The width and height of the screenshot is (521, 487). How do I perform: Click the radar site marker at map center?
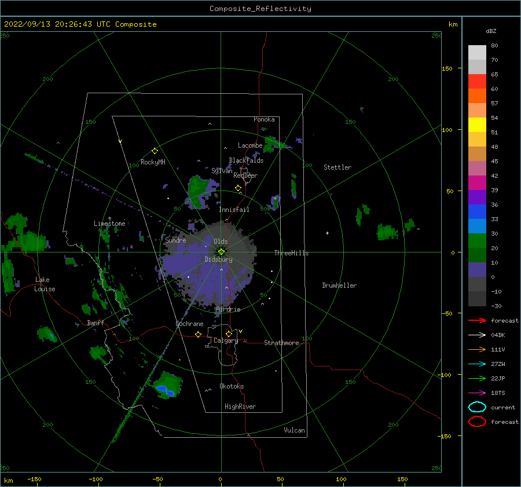point(221,252)
